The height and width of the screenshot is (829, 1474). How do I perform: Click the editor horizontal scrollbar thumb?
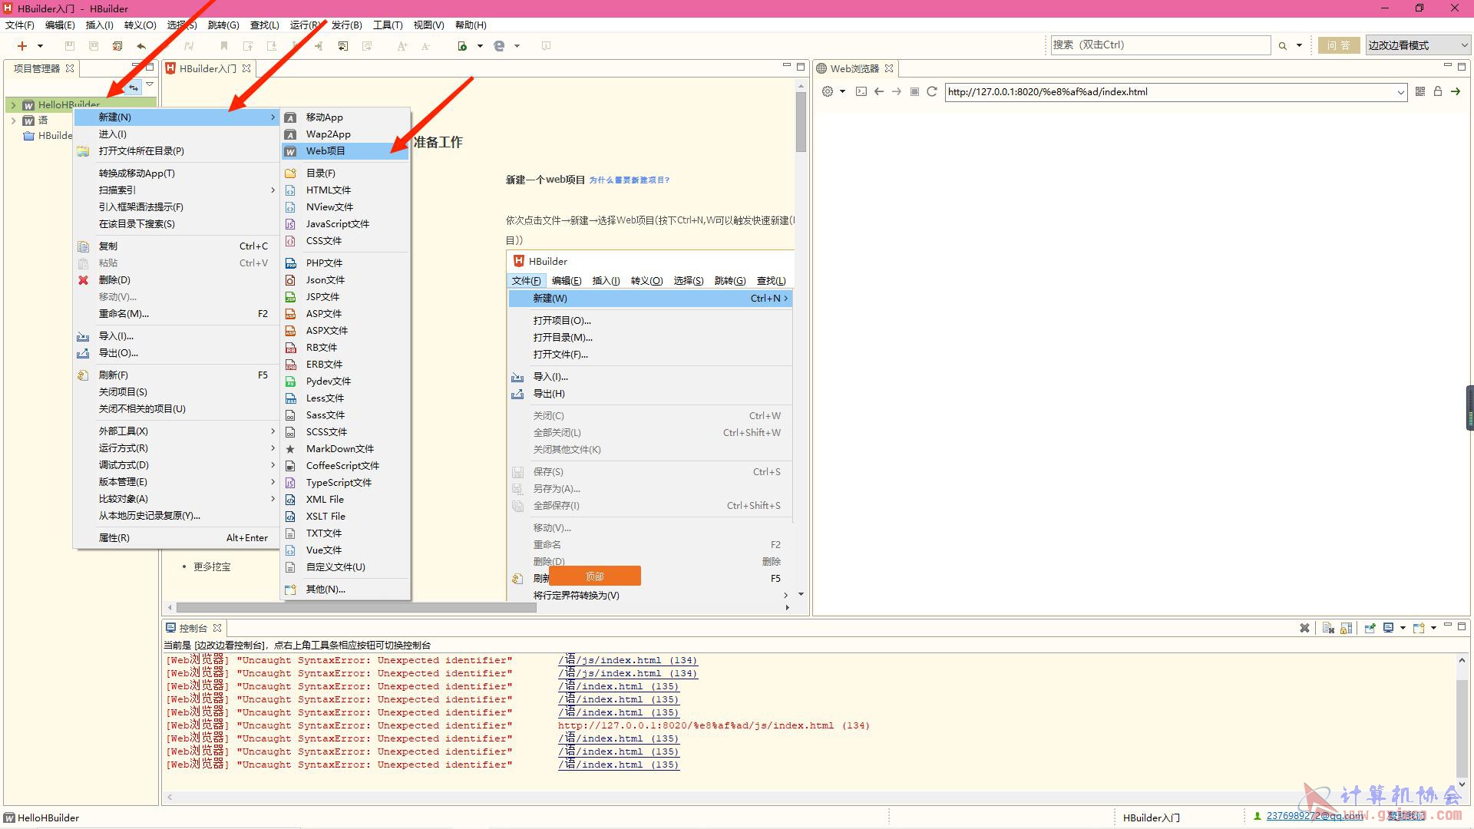[x=356, y=607]
